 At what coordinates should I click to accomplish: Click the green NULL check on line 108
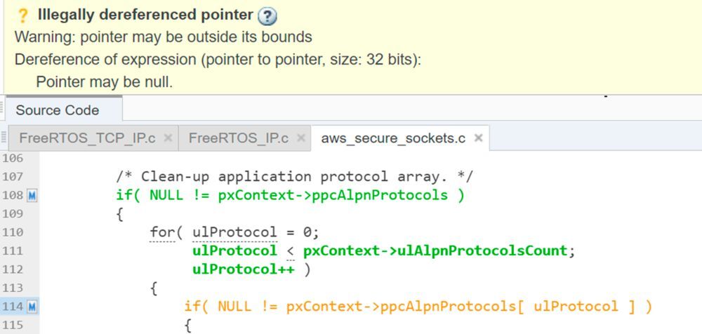[x=290, y=196]
